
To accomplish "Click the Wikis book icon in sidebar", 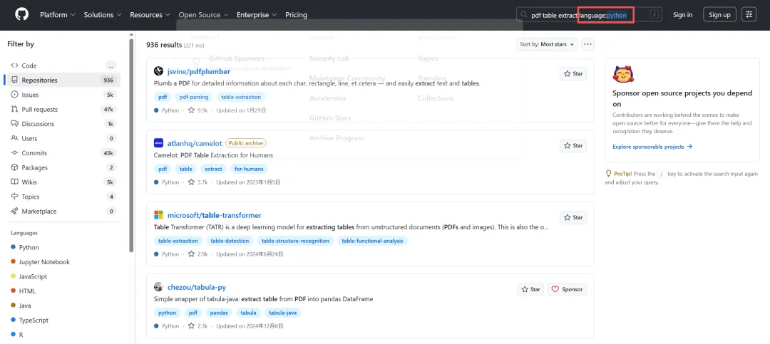I will (x=15, y=182).
